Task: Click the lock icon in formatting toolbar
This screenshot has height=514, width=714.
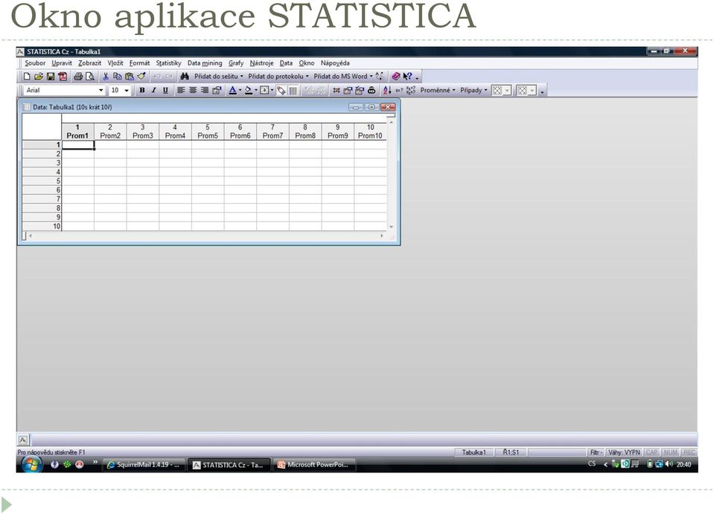Action: point(372,91)
